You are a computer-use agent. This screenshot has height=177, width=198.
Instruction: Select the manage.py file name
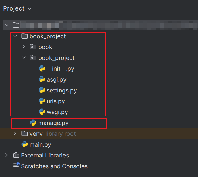(53, 123)
